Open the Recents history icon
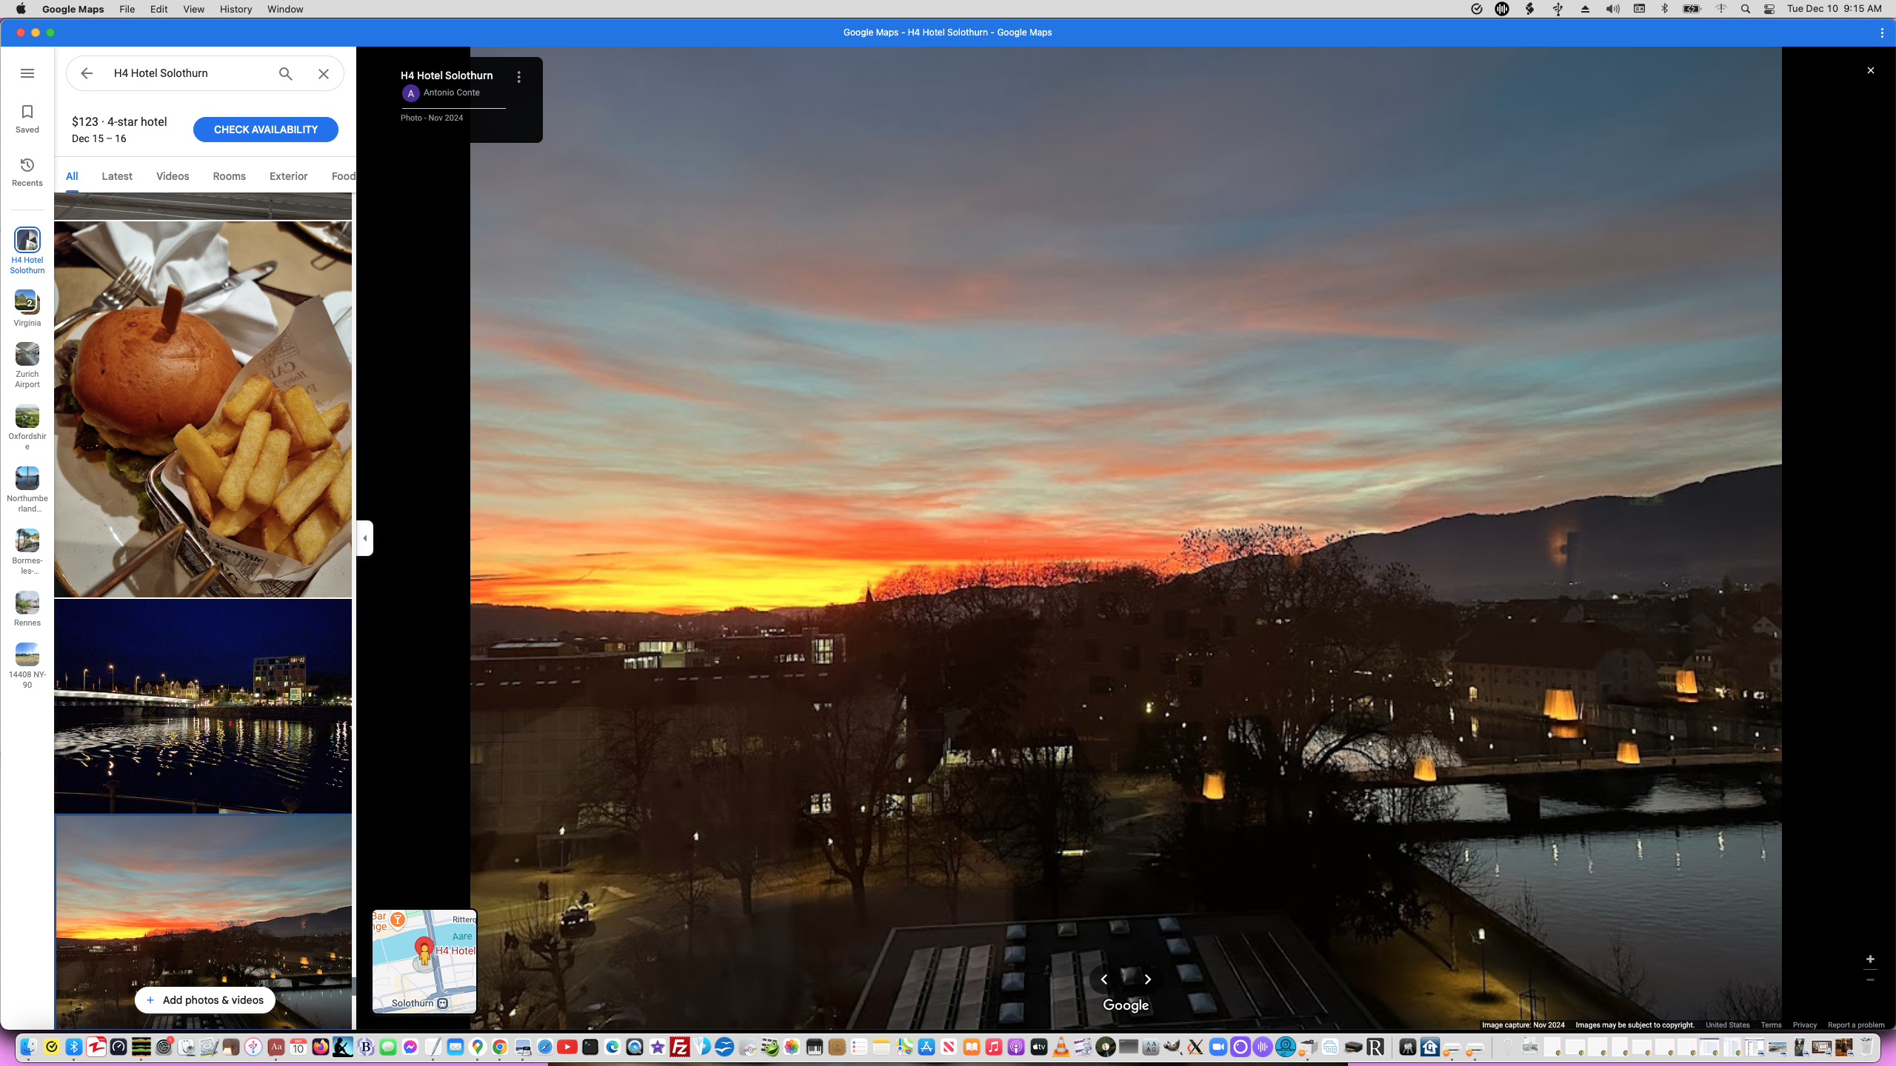Screen dimensions: 1896x1066 [x=27, y=172]
